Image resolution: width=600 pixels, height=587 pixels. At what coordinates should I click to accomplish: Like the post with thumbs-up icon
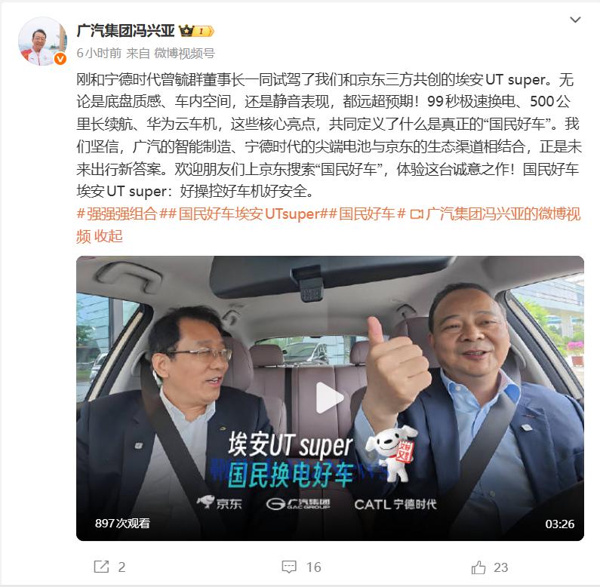(x=478, y=567)
